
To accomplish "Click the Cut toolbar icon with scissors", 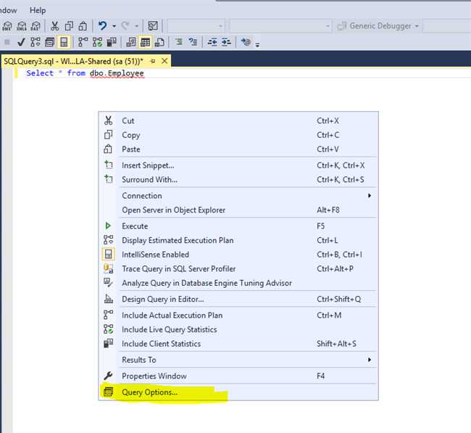I will coord(55,26).
